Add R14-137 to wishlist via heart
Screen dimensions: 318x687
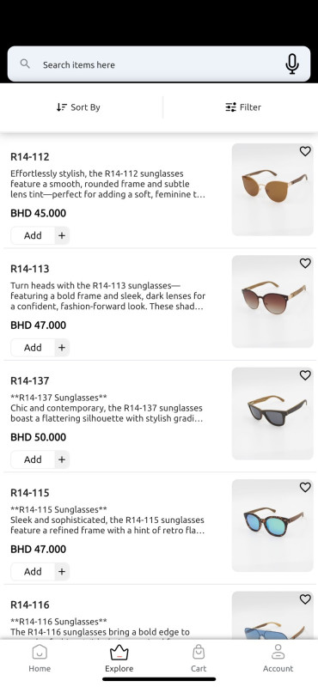pos(305,375)
